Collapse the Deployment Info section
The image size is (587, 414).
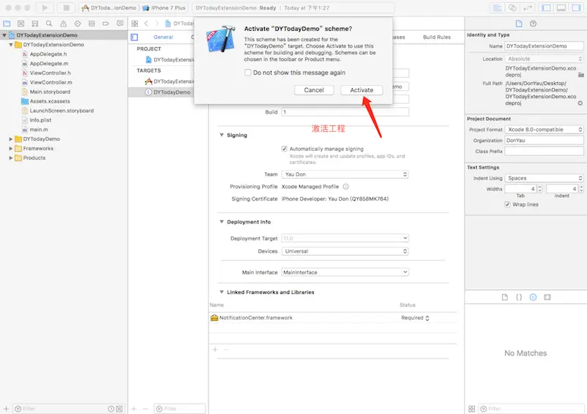pos(222,222)
